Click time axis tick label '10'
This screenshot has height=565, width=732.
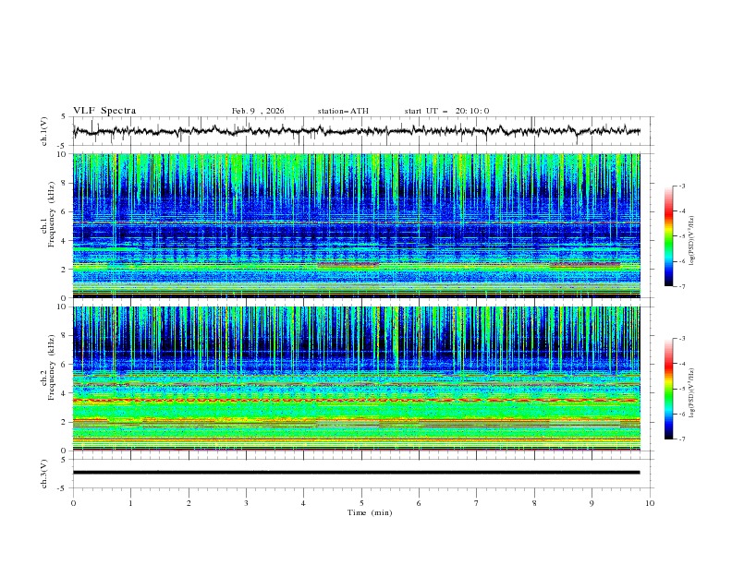[650, 503]
